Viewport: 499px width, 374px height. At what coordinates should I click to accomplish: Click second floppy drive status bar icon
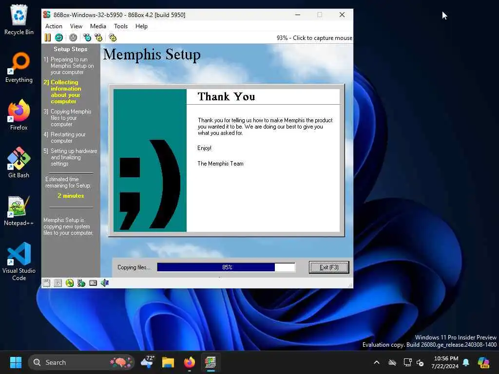click(58, 283)
